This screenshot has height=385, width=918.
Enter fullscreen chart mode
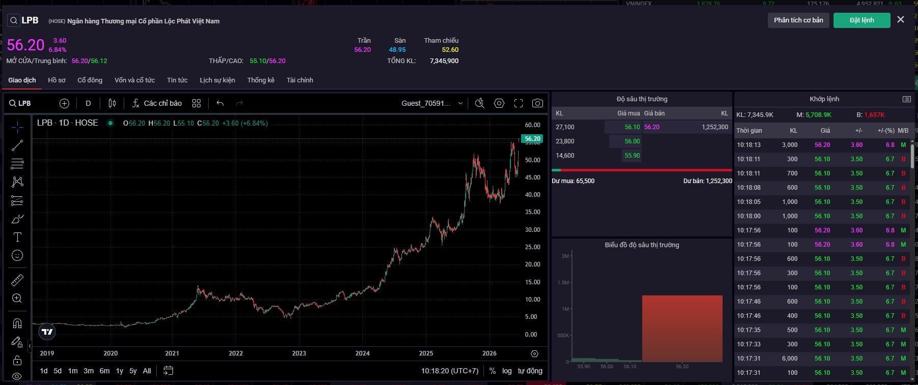(x=519, y=103)
